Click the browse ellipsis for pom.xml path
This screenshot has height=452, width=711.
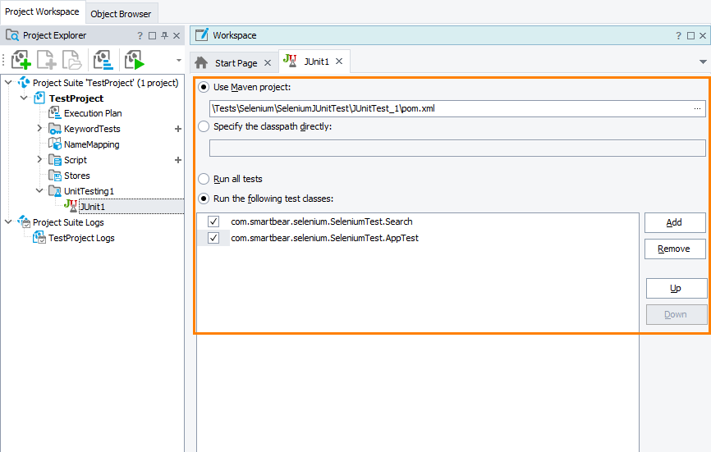point(698,108)
